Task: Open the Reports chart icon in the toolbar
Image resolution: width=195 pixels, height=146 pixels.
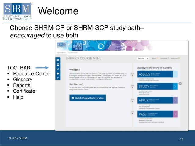Action: 58,69
